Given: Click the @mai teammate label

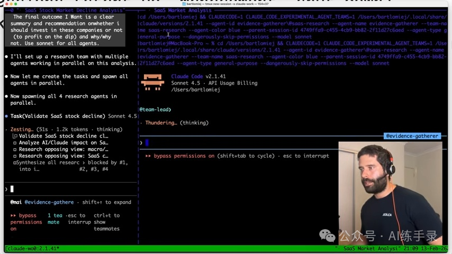Looking at the screenshot, I should pyautogui.click(x=16, y=202).
